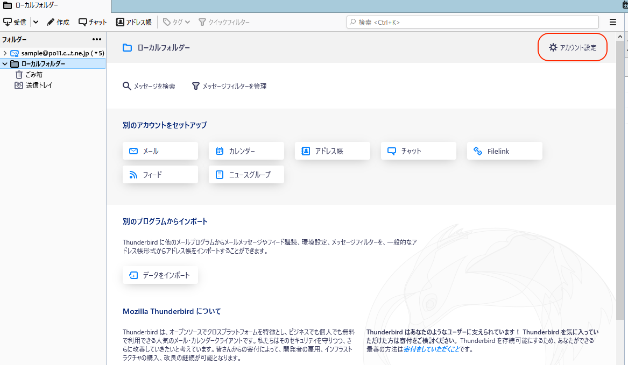Click データをインポート button
The width and height of the screenshot is (628, 365).
160,275
